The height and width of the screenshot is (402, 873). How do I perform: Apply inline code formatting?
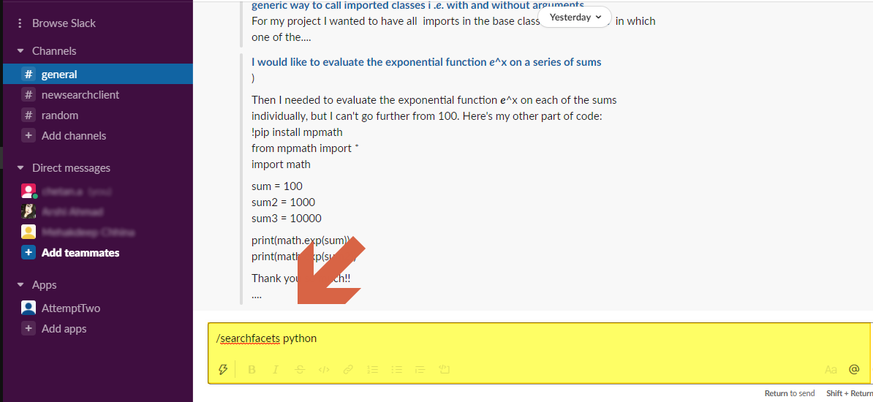point(324,370)
